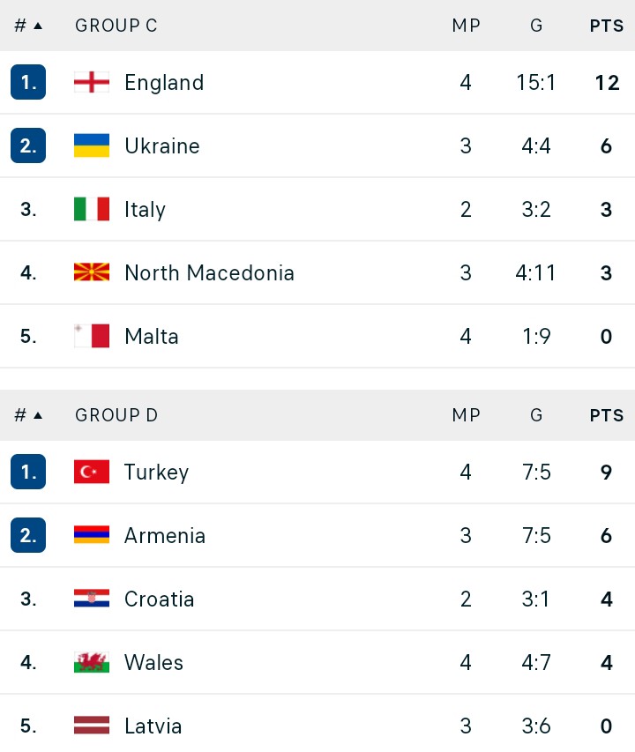The height and width of the screenshot is (752, 635).
Task: Click the Malta flag icon
Action: pos(92,336)
